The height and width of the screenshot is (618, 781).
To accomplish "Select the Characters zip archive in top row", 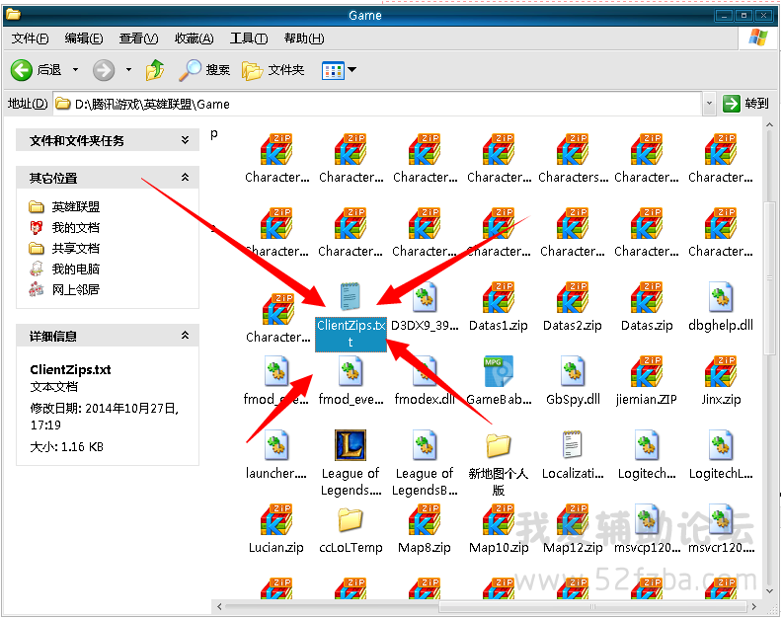I will click(x=573, y=159).
